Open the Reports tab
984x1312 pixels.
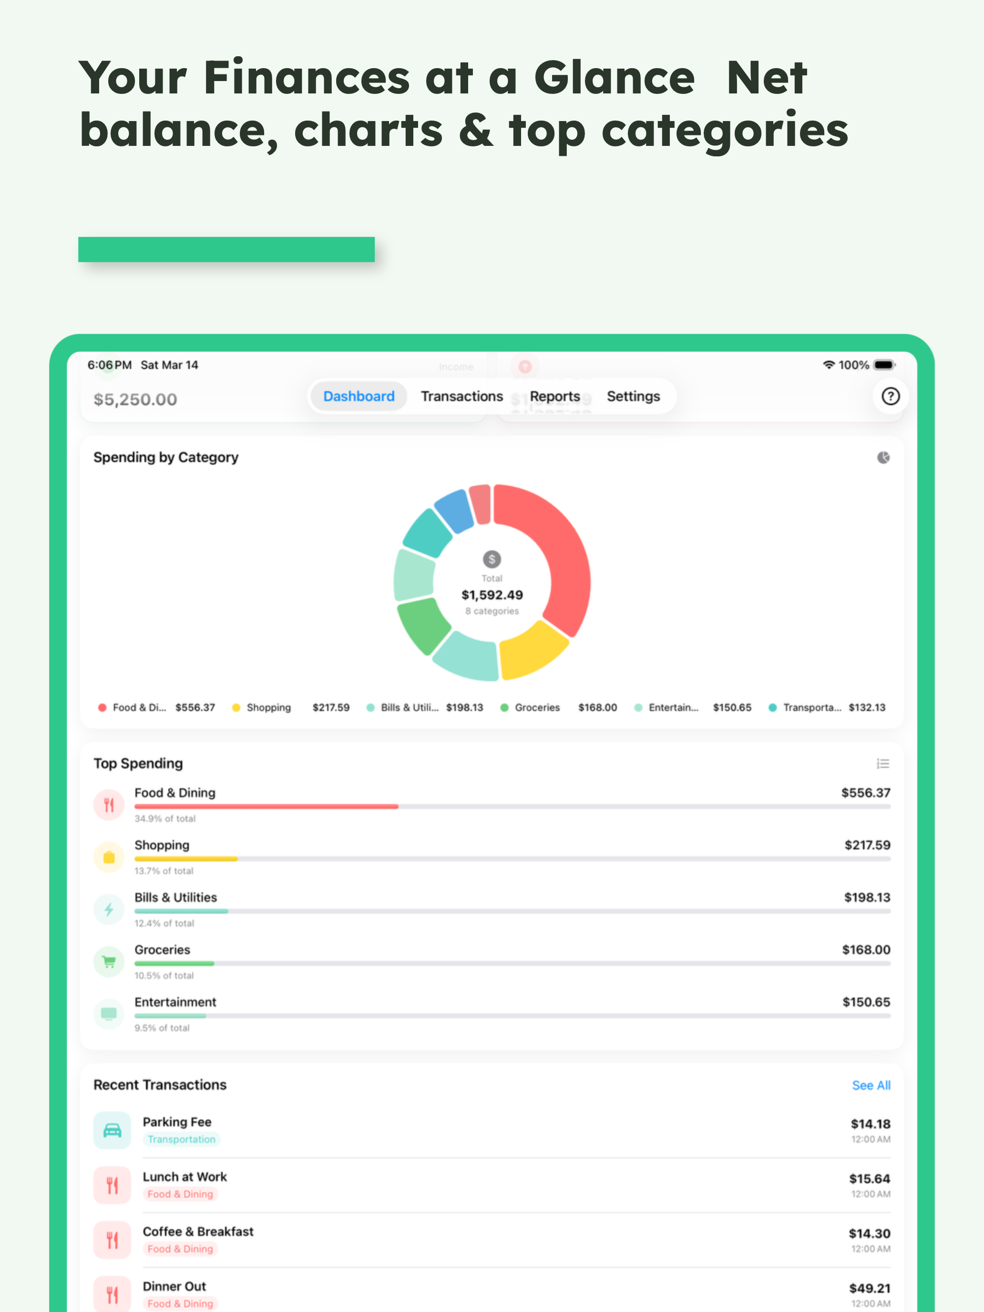click(554, 396)
